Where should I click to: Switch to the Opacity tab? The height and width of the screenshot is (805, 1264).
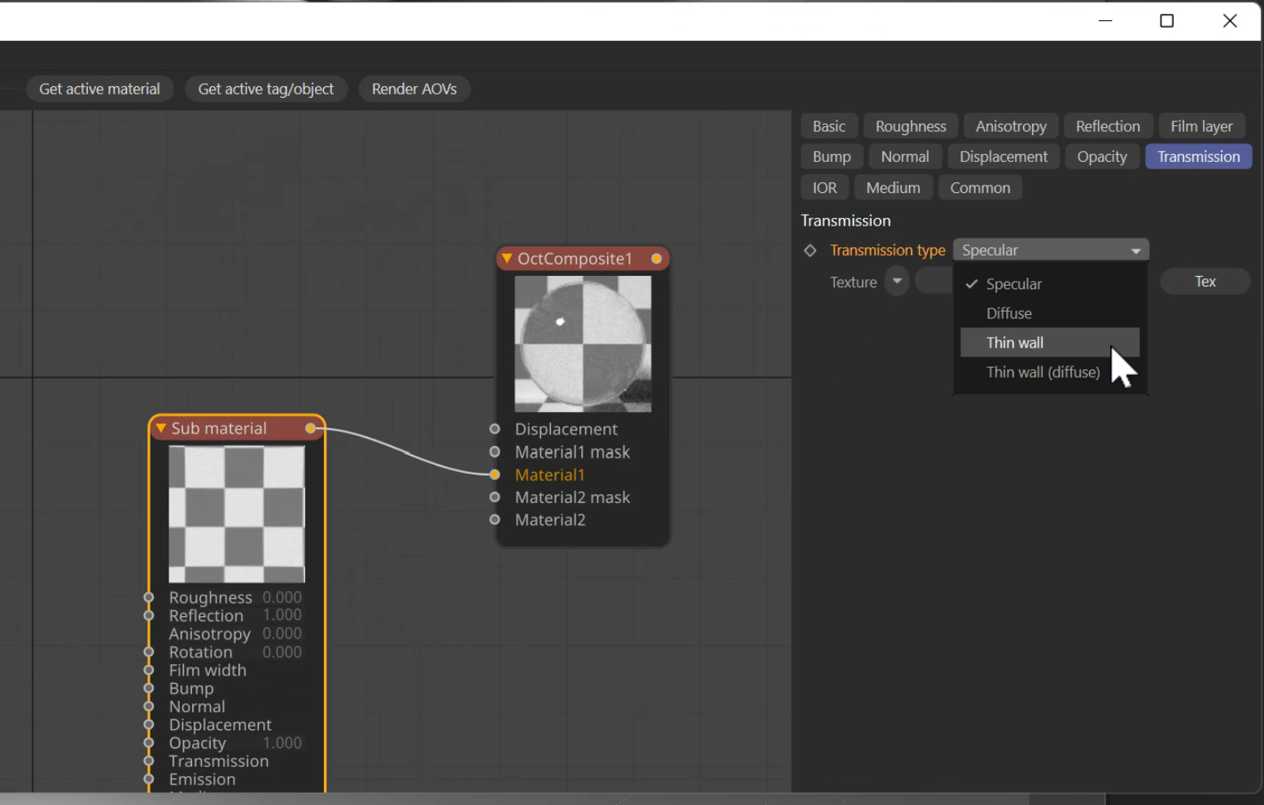pos(1102,156)
